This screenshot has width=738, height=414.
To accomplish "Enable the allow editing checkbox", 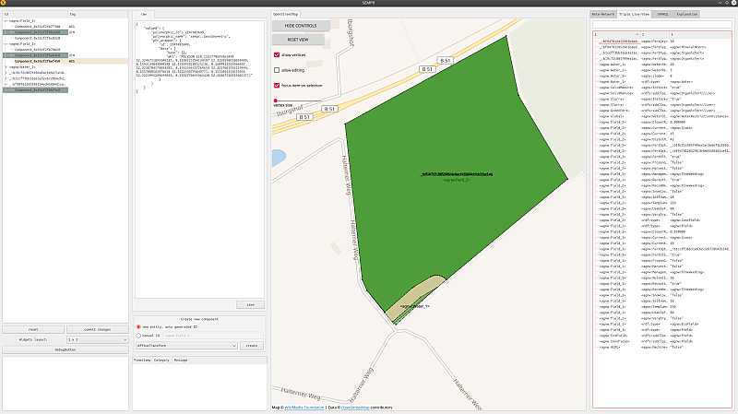I will coord(277,70).
